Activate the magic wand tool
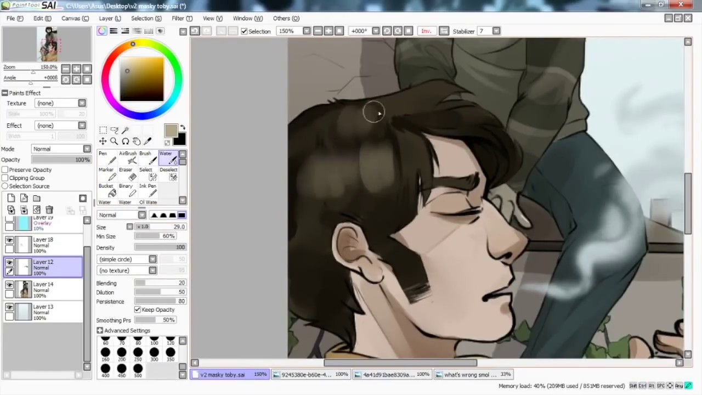This screenshot has width=702, height=395. coord(125,130)
